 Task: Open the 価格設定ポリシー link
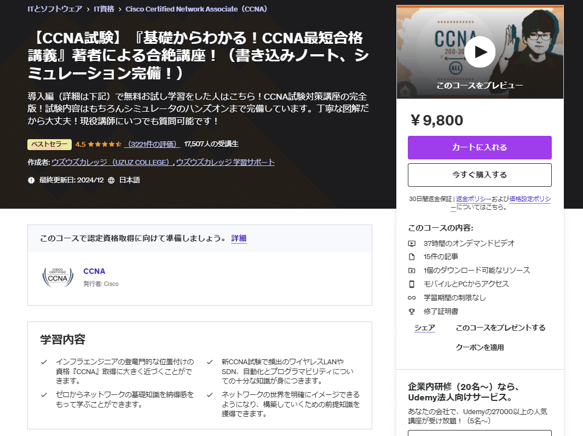tap(530, 199)
